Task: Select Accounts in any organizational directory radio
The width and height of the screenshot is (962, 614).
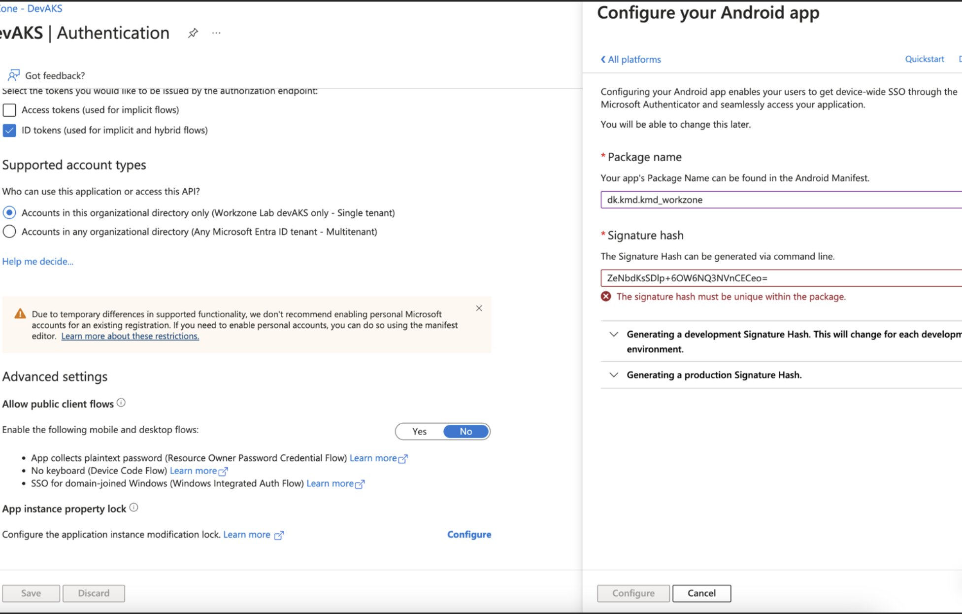Action: [9, 232]
